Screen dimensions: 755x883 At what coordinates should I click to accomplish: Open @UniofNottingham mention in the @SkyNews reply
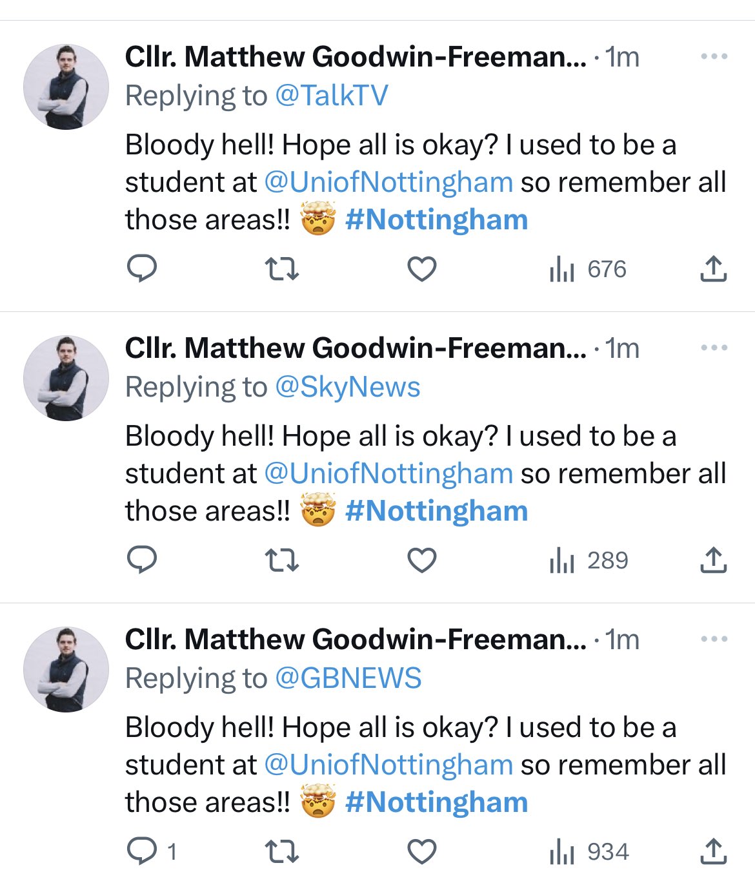388,473
